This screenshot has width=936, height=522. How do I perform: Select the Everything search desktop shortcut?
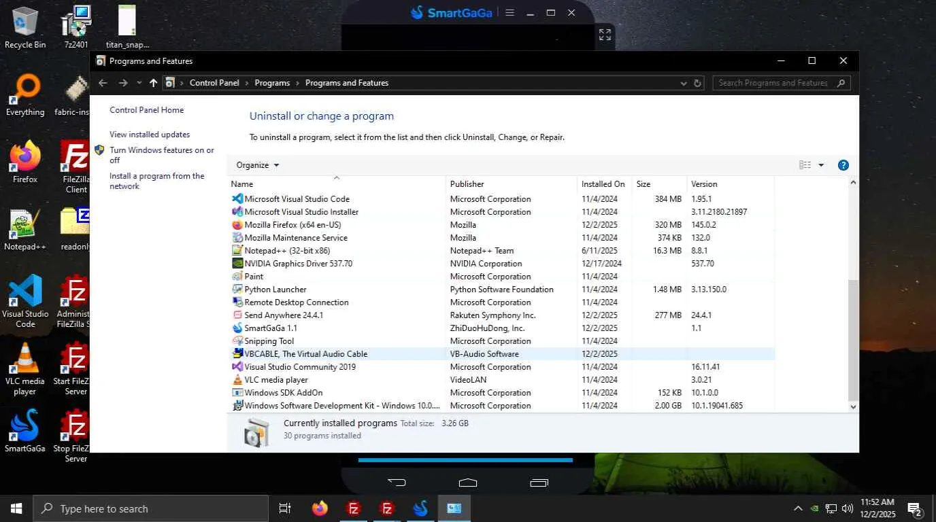[x=25, y=95]
